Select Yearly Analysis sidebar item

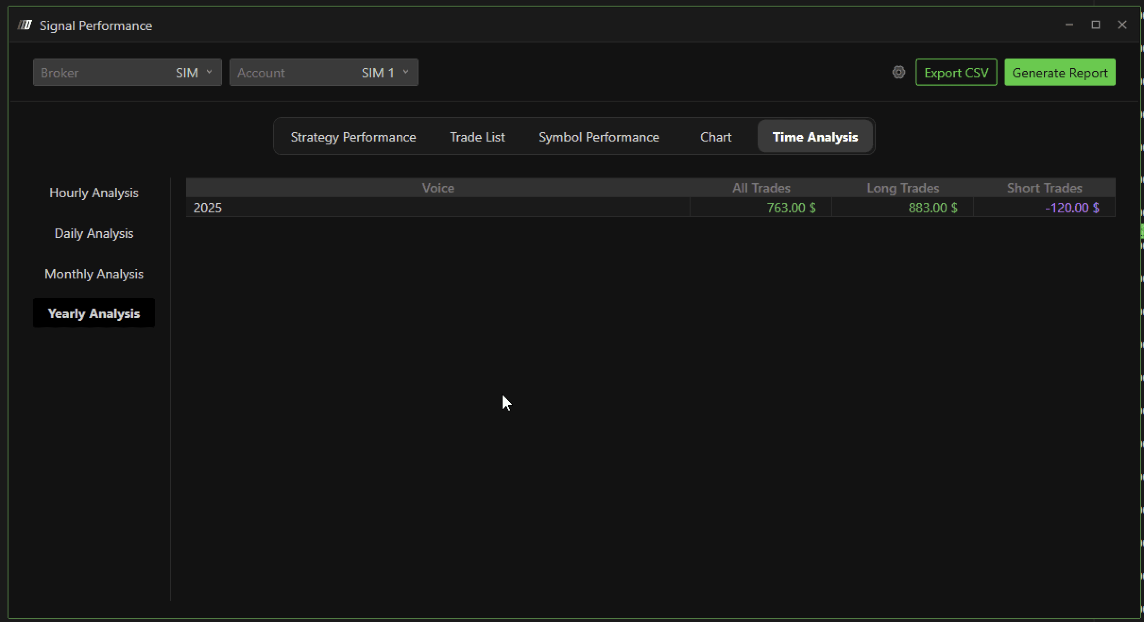[x=94, y=313]
